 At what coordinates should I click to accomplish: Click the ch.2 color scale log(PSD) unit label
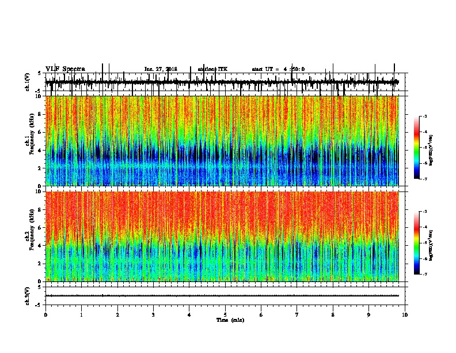[x=431, y=245]
